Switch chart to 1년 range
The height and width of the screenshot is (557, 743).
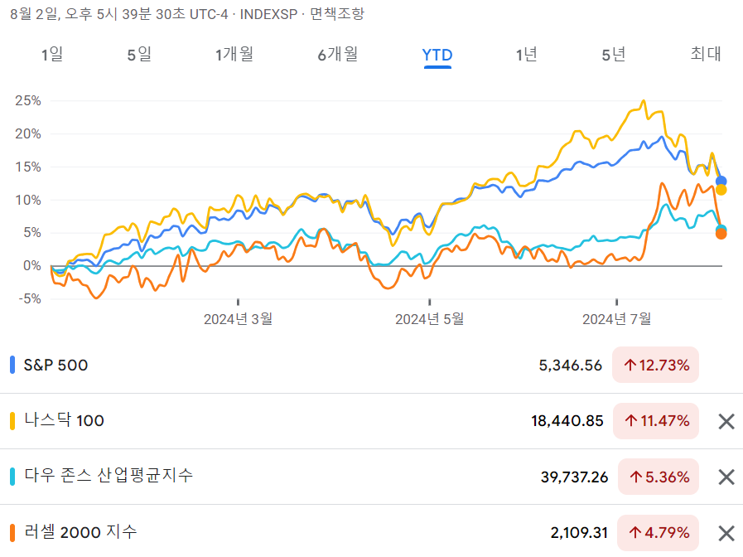526,55
